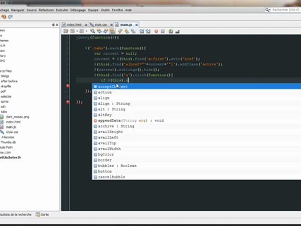Select altKey in autocomplete list

[x=197, y=115]
